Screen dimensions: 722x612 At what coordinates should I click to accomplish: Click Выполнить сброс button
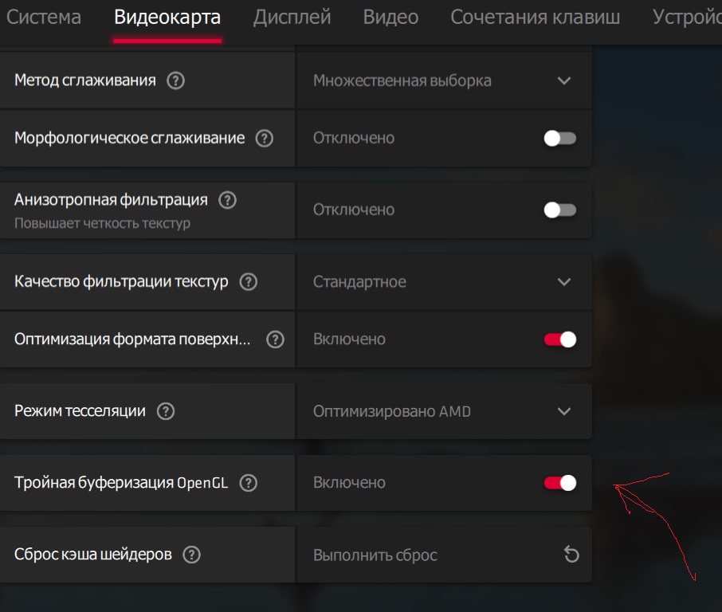click(x=375, y=555)
